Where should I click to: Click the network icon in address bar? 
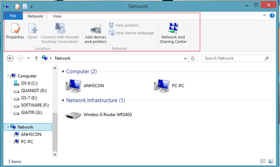(45, 58)
